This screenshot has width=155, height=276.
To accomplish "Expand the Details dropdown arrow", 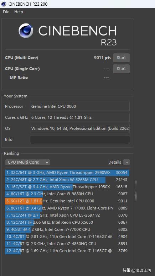I will click(x=126, y=162).
